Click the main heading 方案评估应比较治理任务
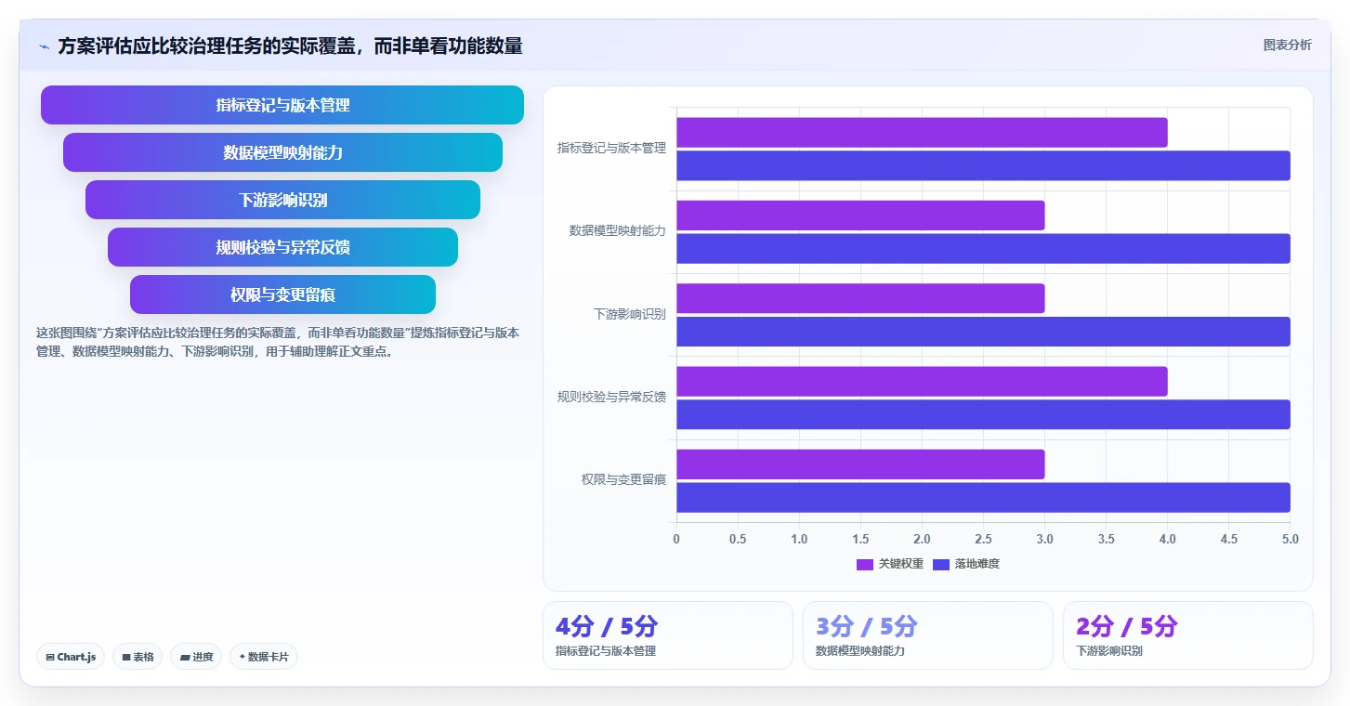1350x706 pixels. 290,46
